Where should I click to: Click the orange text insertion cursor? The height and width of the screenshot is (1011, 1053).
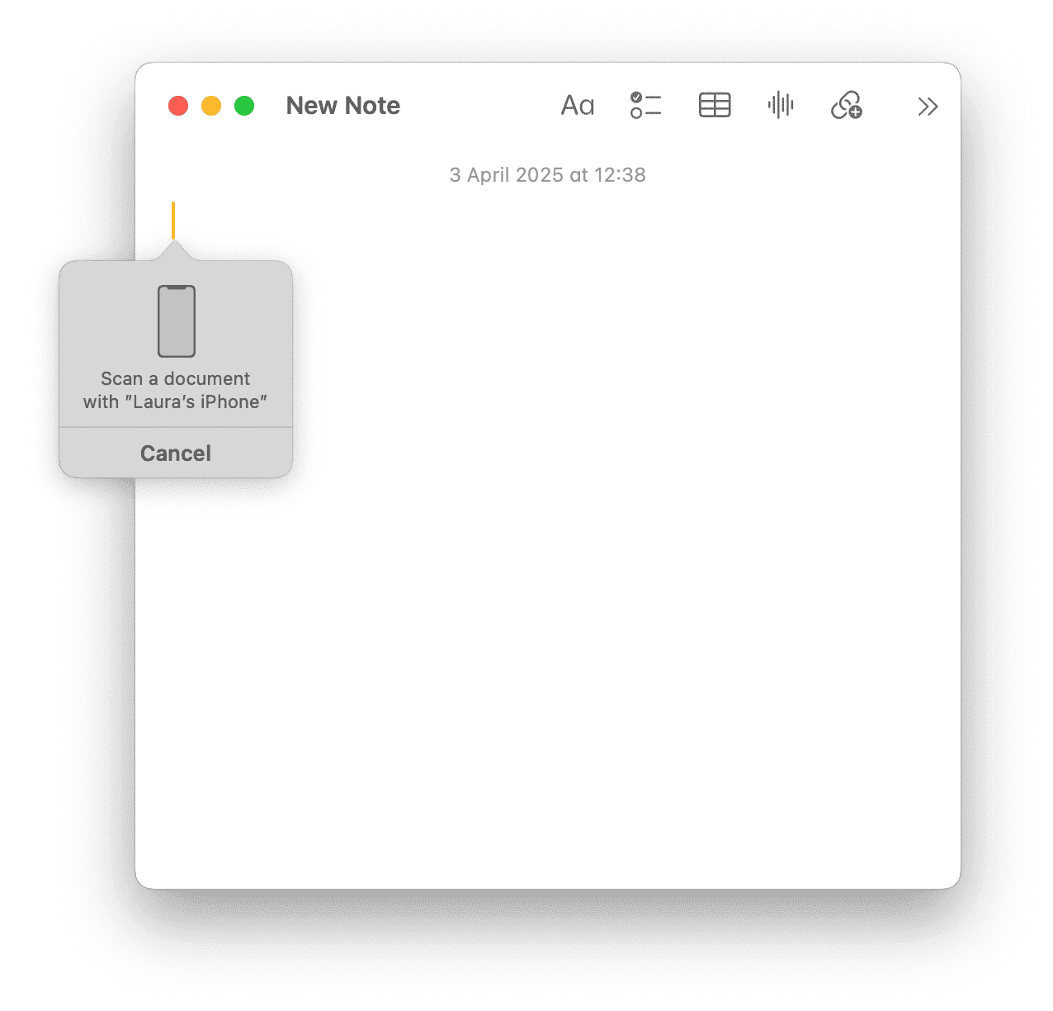pyautogui.click(x=173, y=220)
